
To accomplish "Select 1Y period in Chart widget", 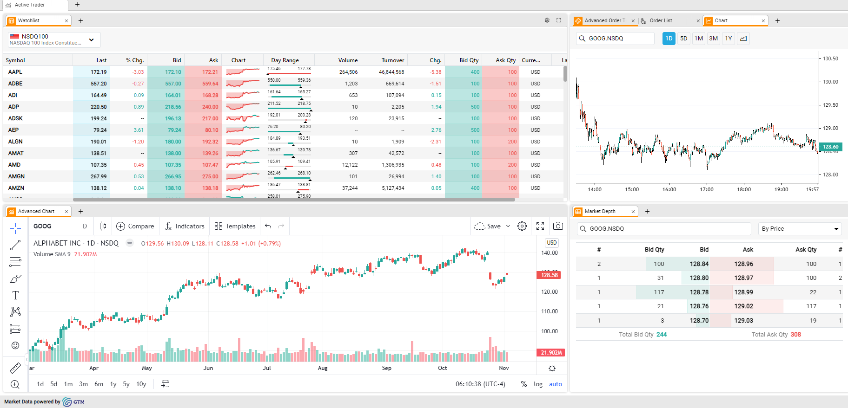I will (729, 39).
